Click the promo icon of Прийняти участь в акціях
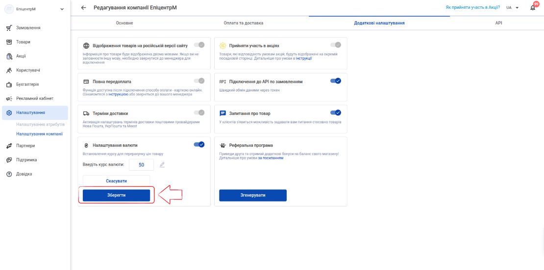The image size is (544, 270). pos(223,45)
